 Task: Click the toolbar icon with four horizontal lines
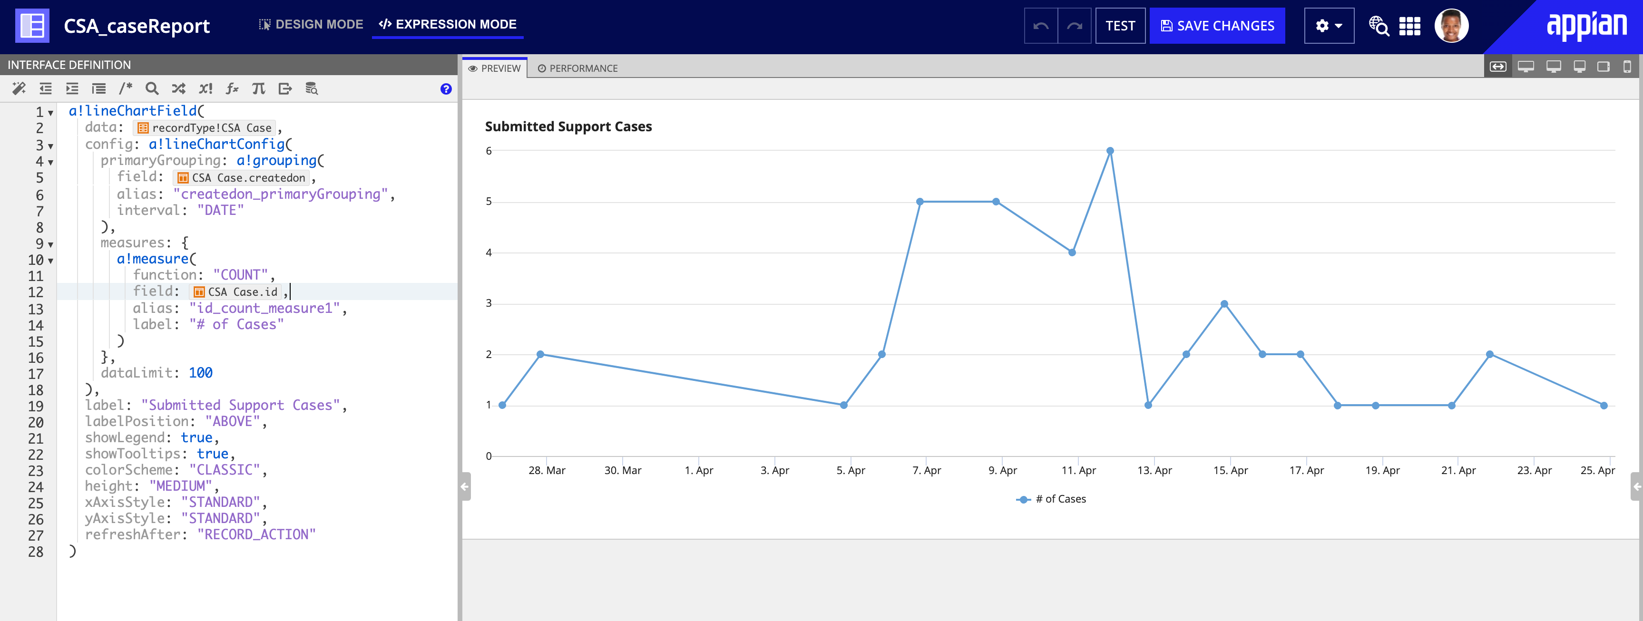point(99,88)
